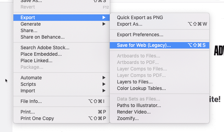Expand the Import submenu

pos(62,91)
